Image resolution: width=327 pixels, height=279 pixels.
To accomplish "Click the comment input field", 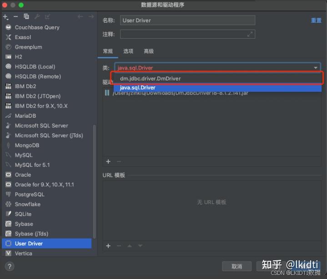I will 187,34.
